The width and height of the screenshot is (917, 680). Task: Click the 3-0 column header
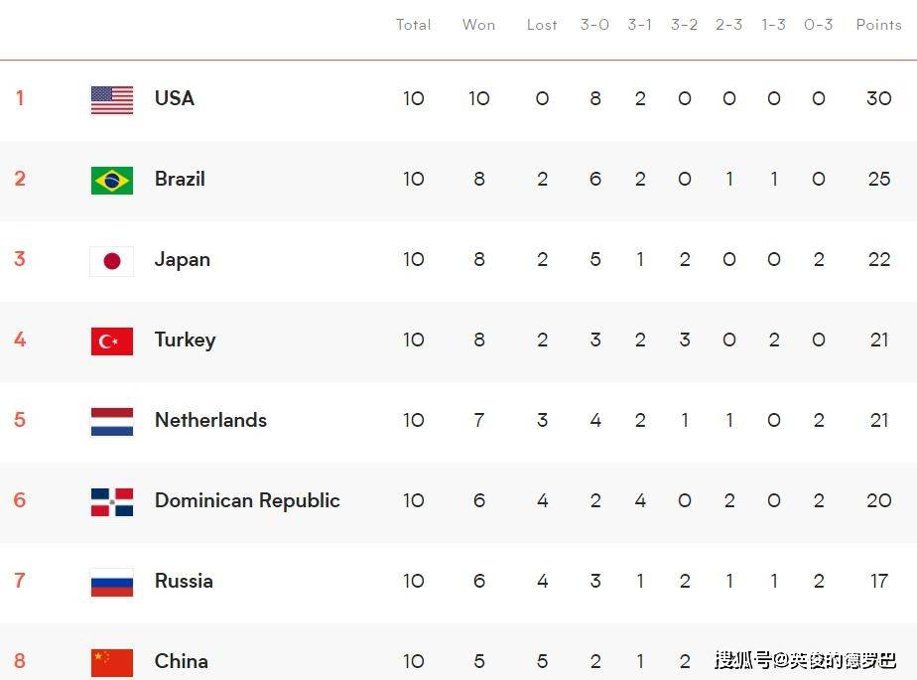pyautogui.click(x=594, y=25)
